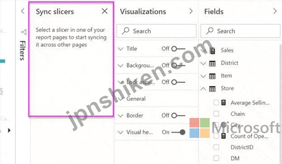Collapse the Store table in Fields
Image resolution: width=282 pixels, height=164 pixels.
point(203,89)
